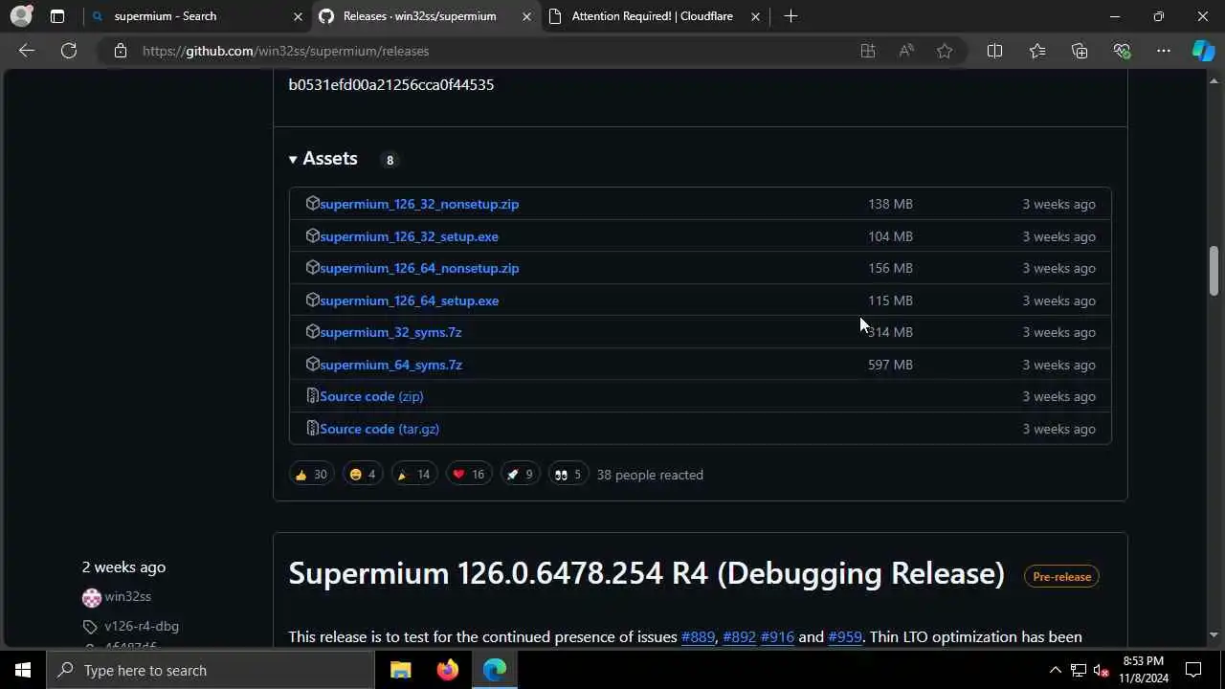Screen dimensions: 1225x689
Task: Open the v126-r4-dbg tag link
Action: 142,626
